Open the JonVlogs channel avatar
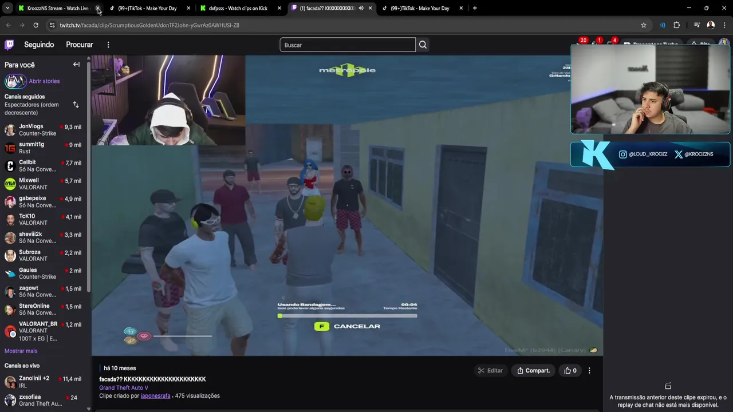This screenshot has width=733, height=412. pos(10,130)
